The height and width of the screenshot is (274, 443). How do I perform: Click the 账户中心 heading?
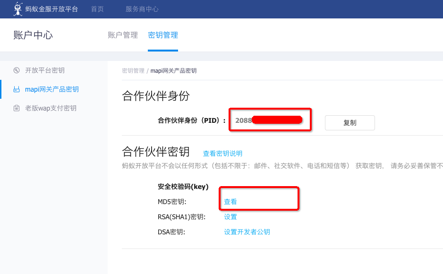33,35
